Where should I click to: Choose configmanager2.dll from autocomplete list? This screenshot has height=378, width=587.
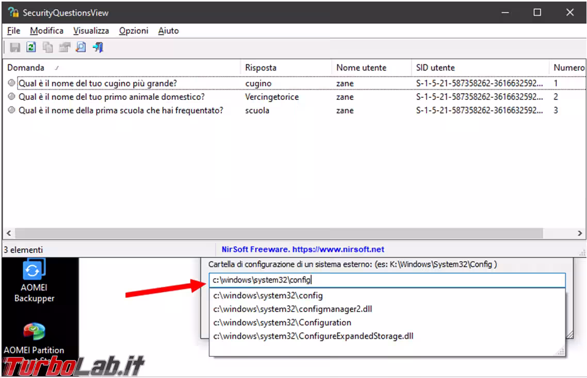pos(292,310)
